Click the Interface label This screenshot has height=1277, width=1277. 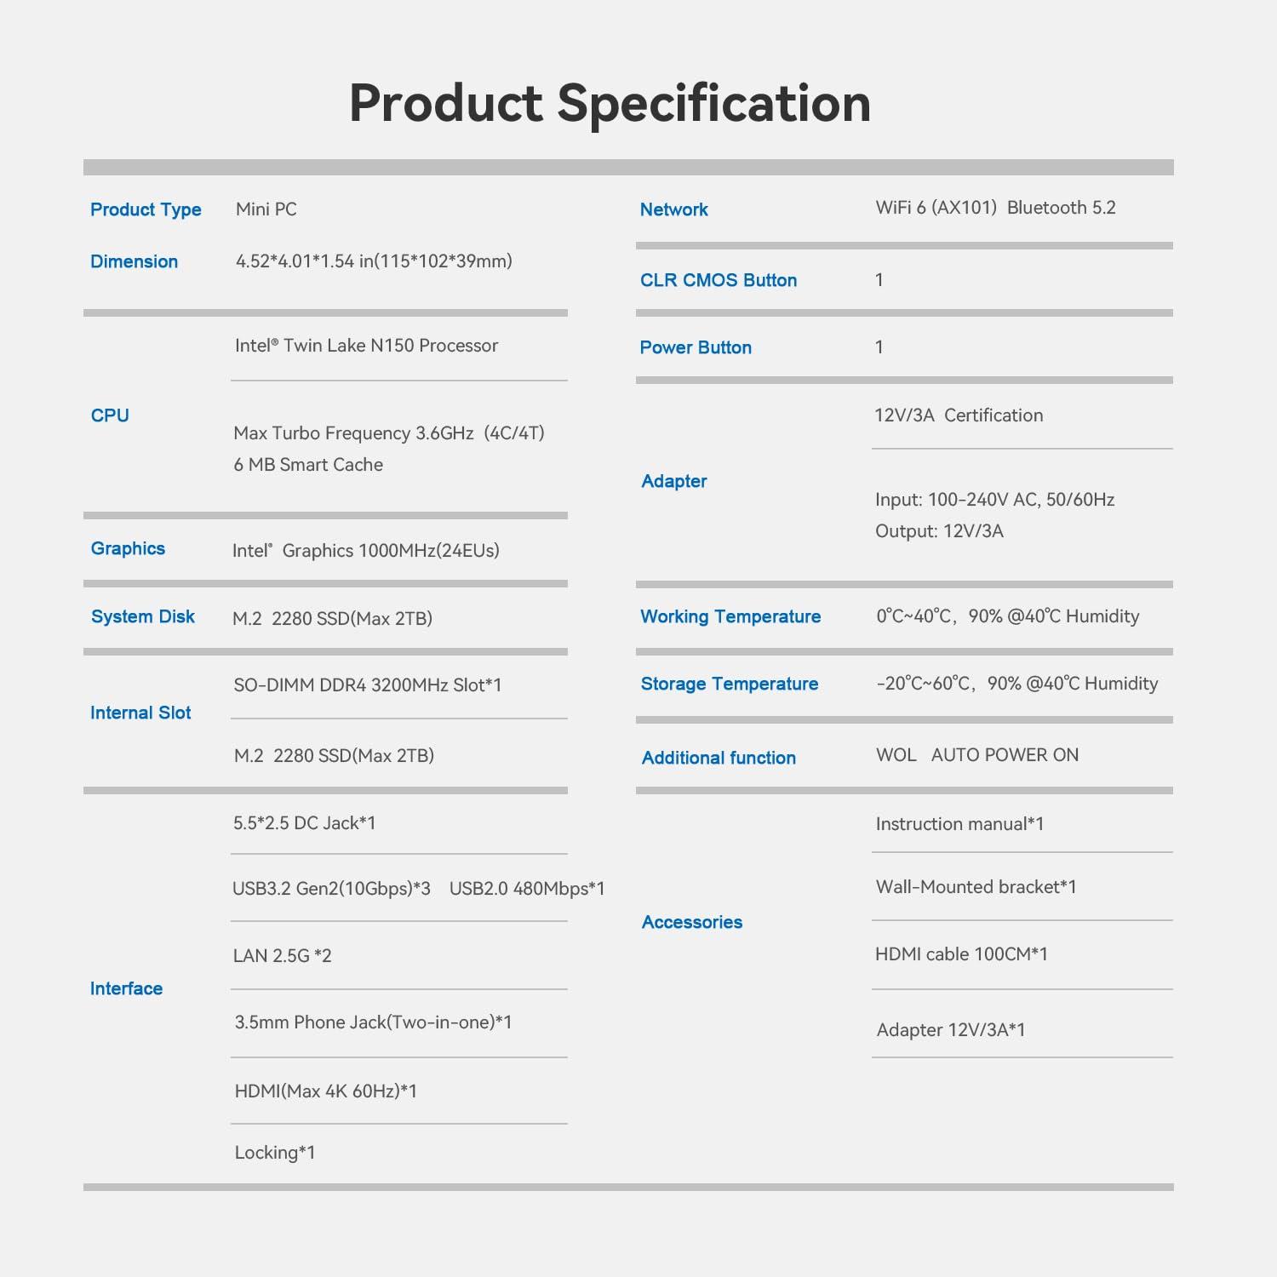point(126,988)
